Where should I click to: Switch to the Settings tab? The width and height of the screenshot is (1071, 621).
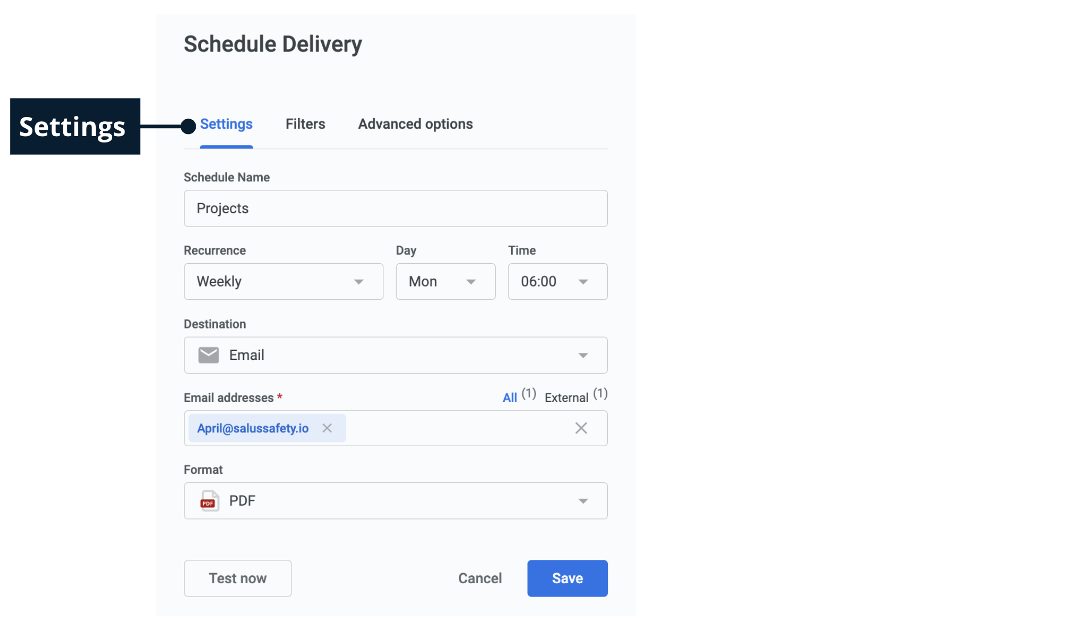pyautogui.click(x=226, y=124)
